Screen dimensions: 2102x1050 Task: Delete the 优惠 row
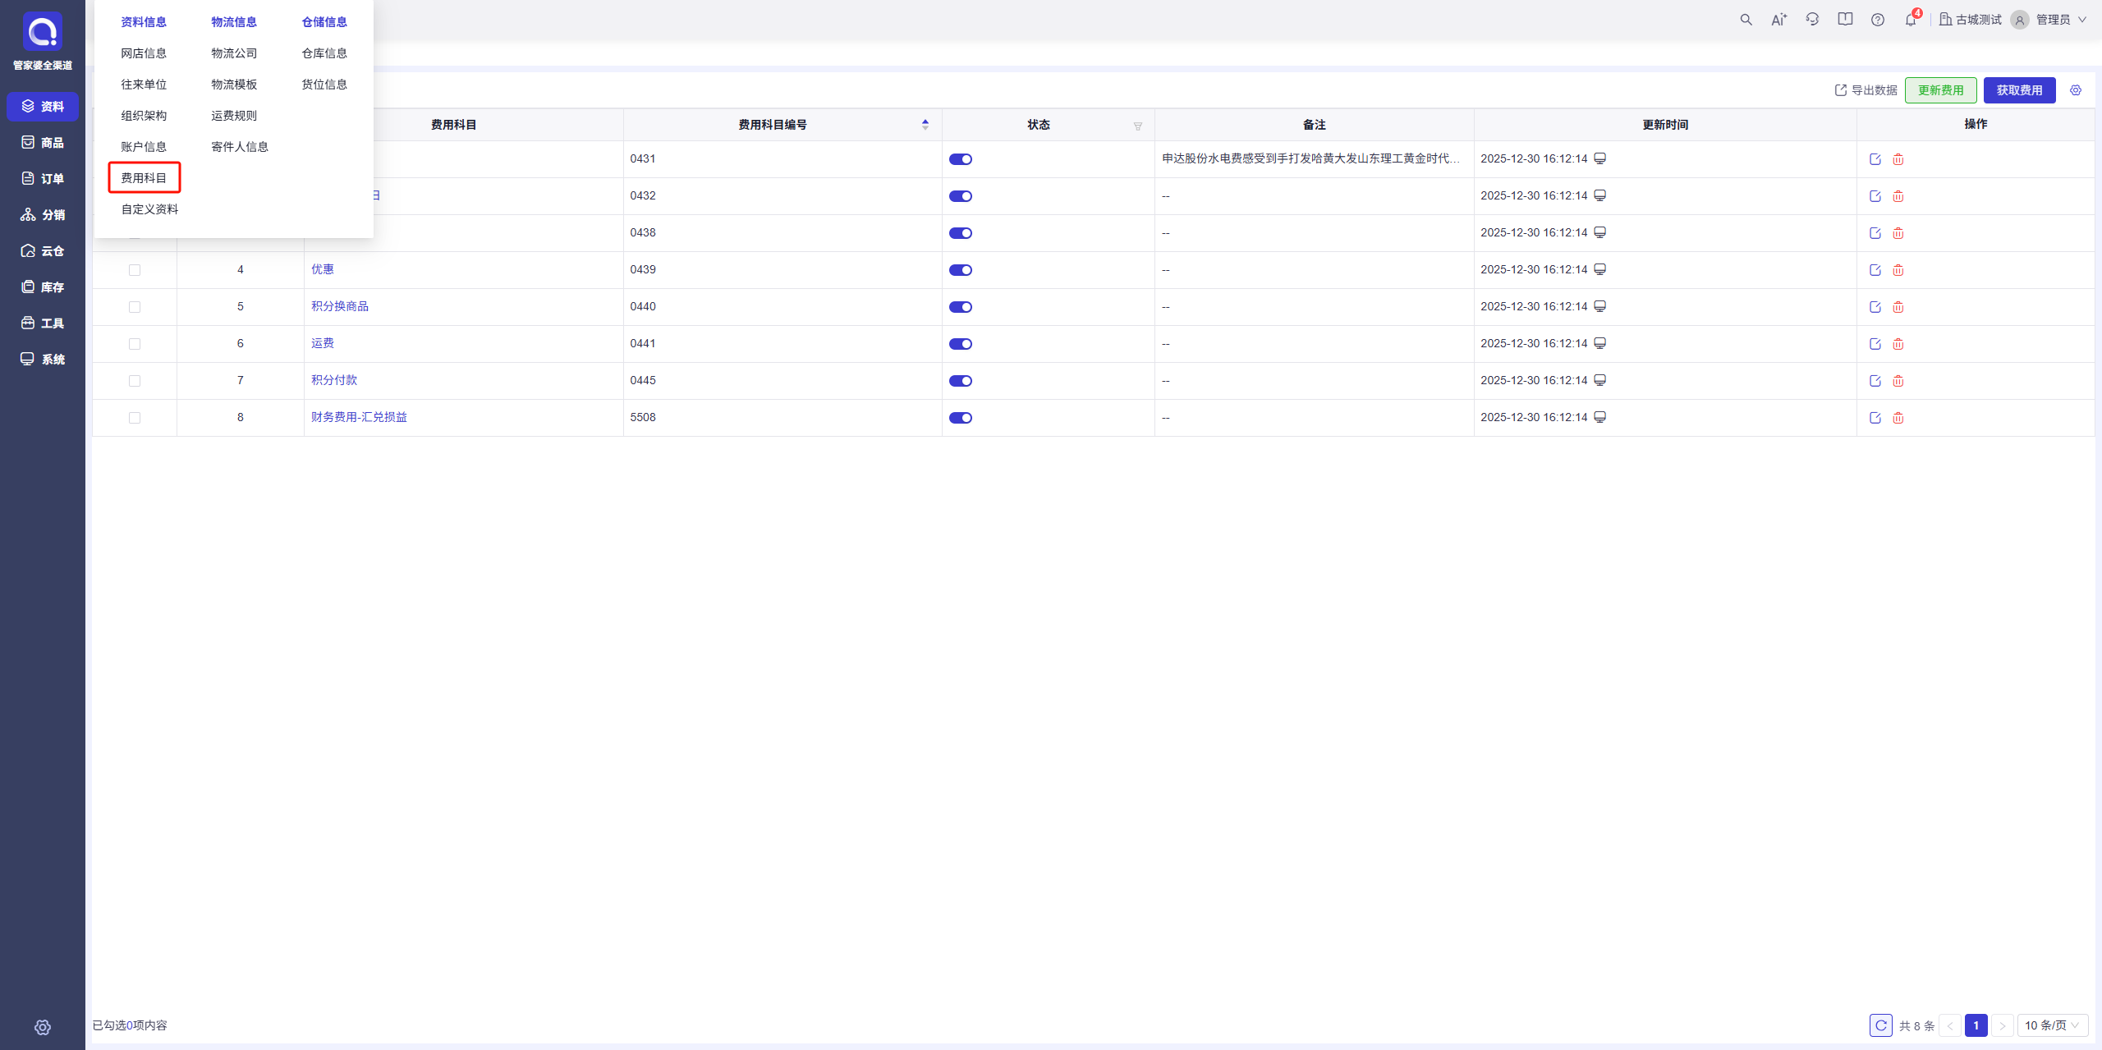pyautogui.click(x=1898, y=270)
